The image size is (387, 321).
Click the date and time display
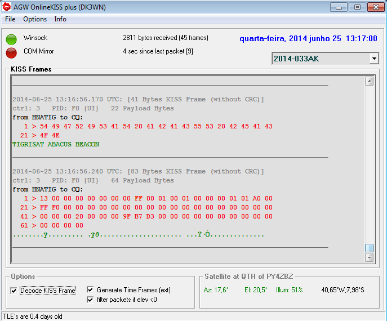[x=308, y=38]
